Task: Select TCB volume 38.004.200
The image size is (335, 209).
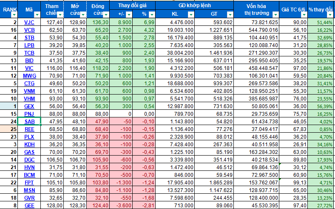Action: [x=175, y=53]
